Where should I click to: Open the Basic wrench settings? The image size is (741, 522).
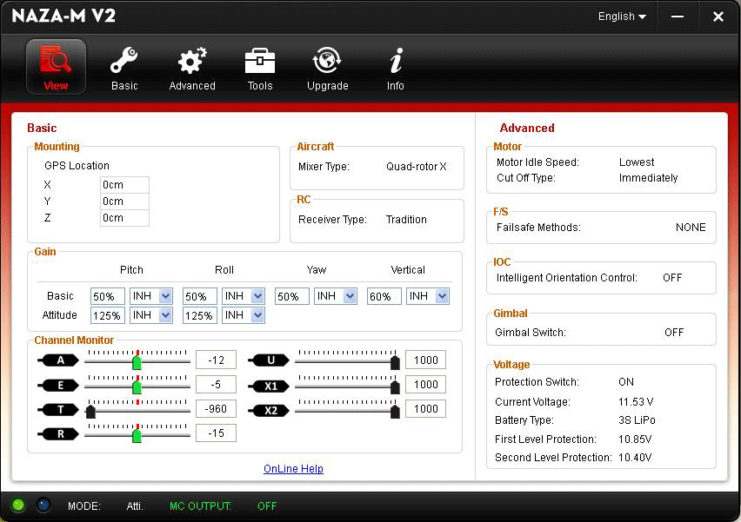[x=124, y=66]
